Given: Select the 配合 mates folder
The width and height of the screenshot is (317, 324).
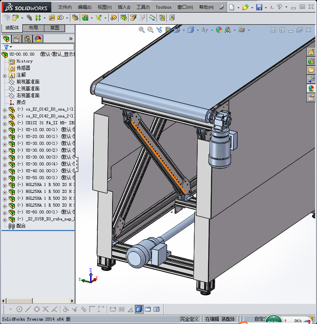Looking at the screenshot, I should [21, 226].
